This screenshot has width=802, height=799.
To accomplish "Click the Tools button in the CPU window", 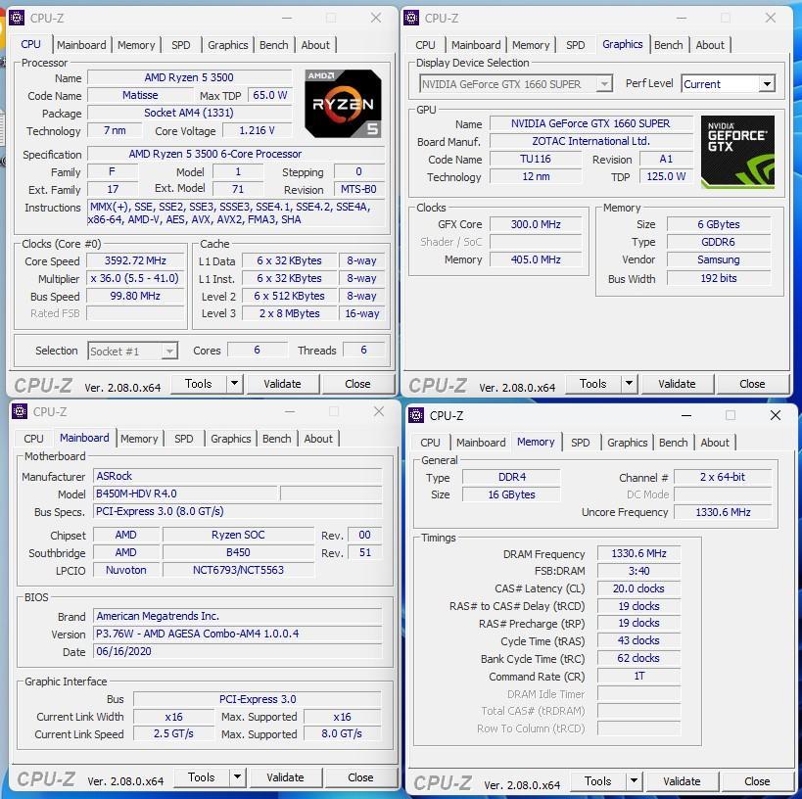I will tap(199, 383).
